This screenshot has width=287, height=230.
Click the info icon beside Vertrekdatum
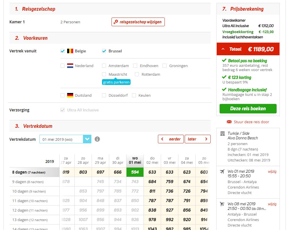tap(97, 139)
